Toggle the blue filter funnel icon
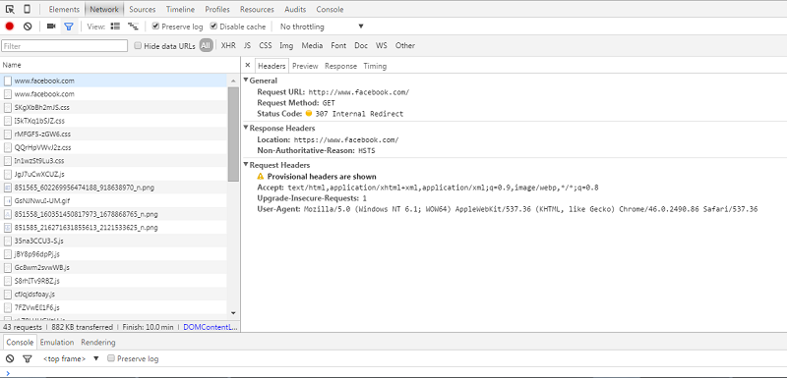 [x=69, y=27]
